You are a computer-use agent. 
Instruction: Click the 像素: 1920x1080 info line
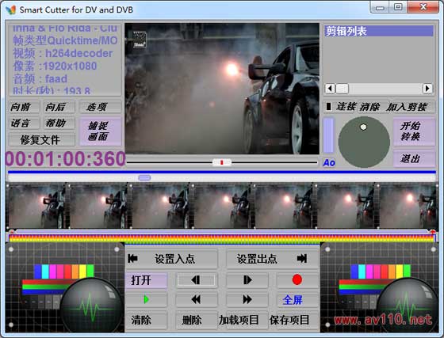tap(55, 66)
